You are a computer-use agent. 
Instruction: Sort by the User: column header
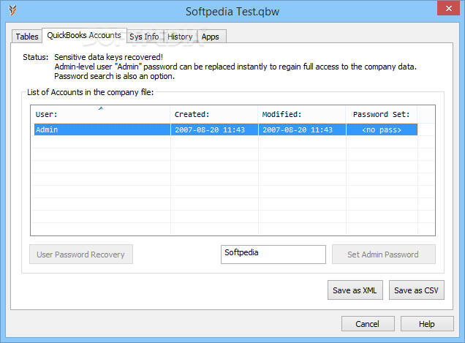pos(101,114)
